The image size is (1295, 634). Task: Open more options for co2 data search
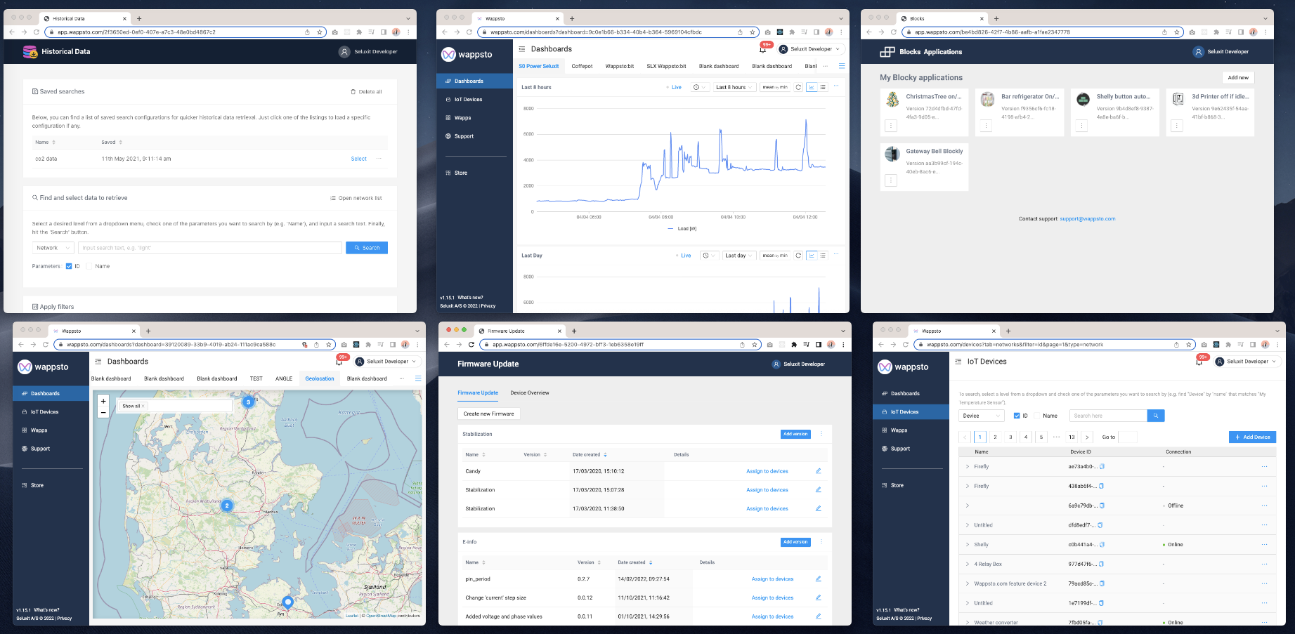tap(379, 159)
